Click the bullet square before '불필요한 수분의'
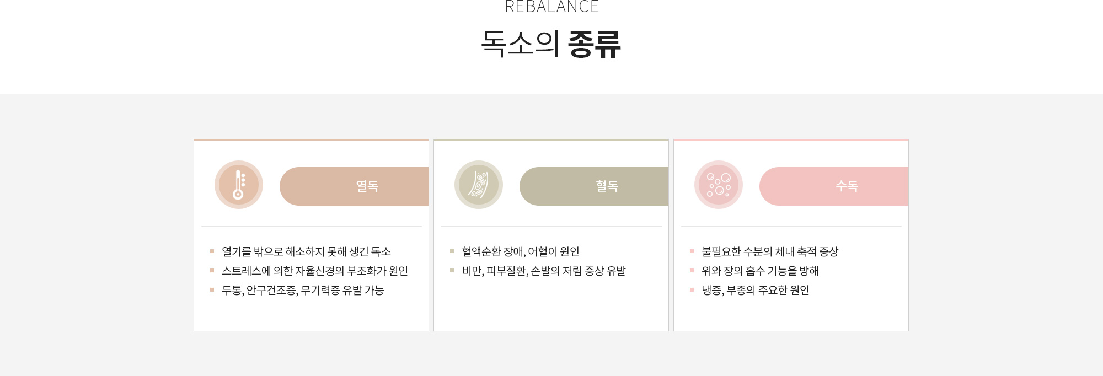 click(x=692, y=251)
